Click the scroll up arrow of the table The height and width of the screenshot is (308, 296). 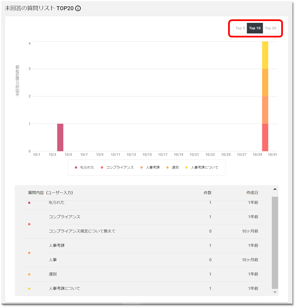click(x=275, y=189)
